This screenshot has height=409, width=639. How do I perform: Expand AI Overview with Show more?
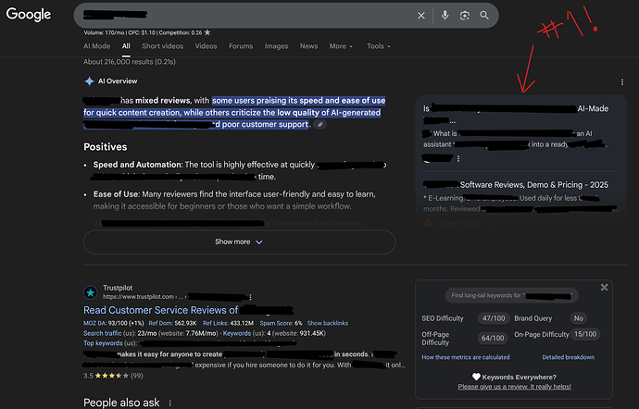pos(239,242)
